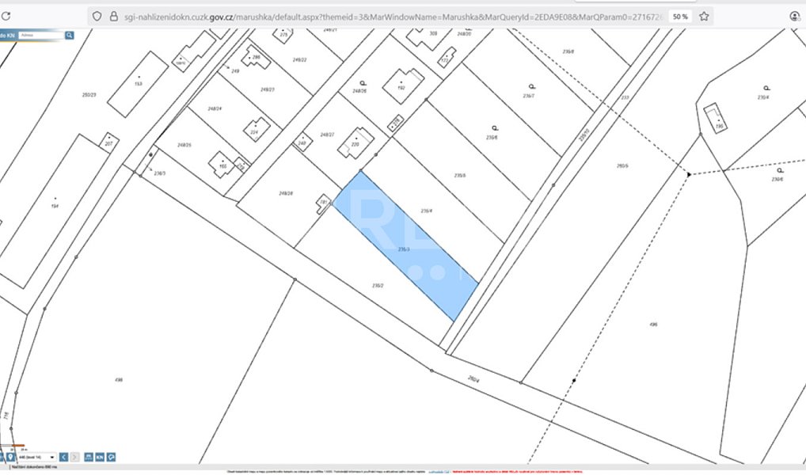The height and width of the screenshot is (475, 806).
Task: Run the address search with the magnifier button
Action: click(70, 36)
